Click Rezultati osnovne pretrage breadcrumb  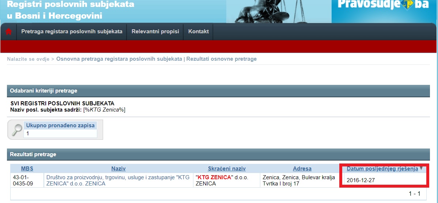[x=222, y=59]
